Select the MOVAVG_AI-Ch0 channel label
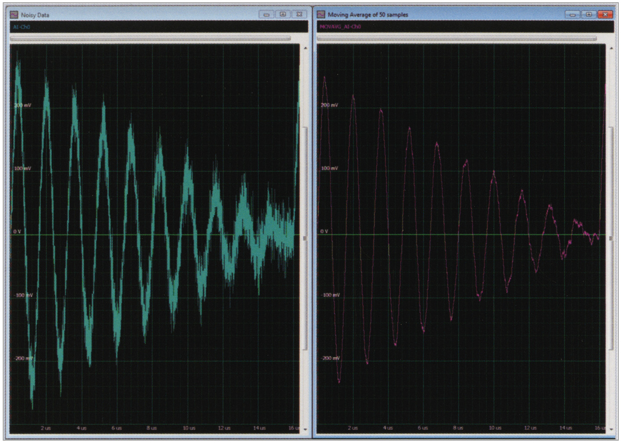 coord(341,27)
